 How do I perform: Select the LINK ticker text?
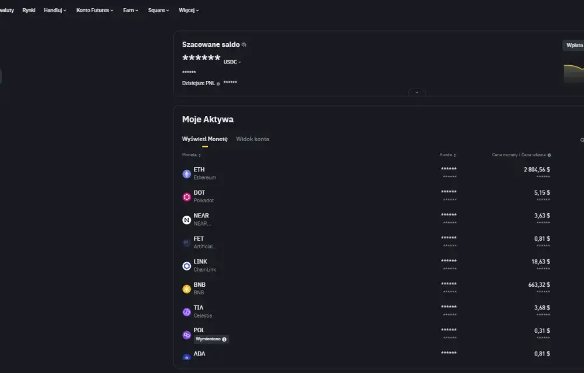click(x=200, y=262)
